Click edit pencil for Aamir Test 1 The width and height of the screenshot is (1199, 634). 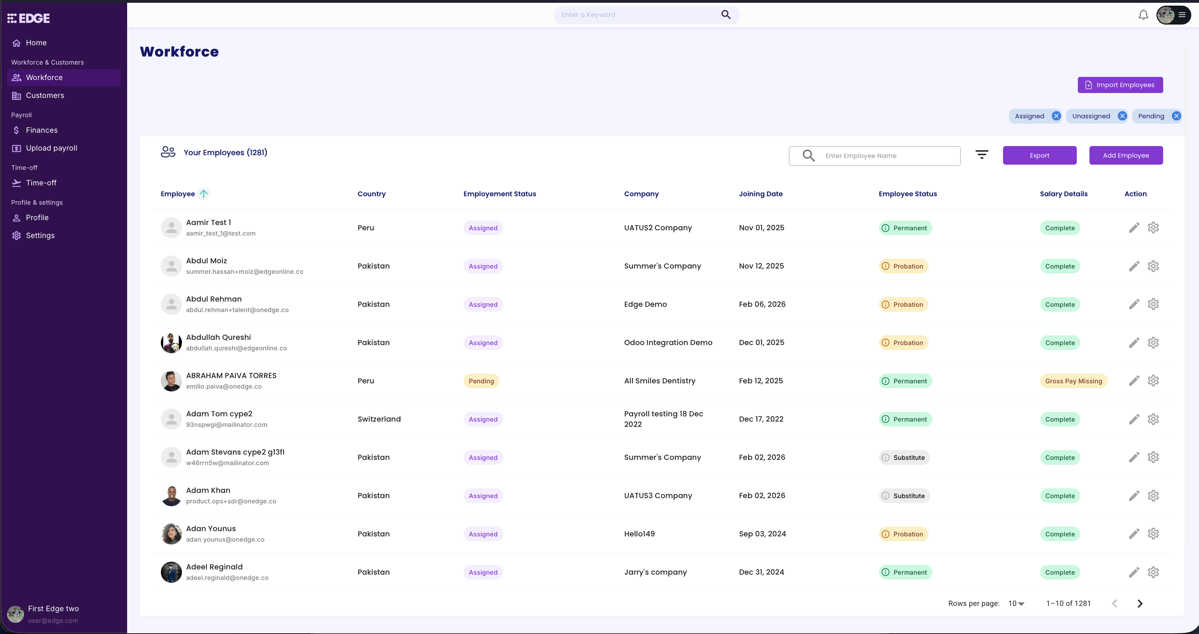pyautogui.click(x=1134, y=228)
